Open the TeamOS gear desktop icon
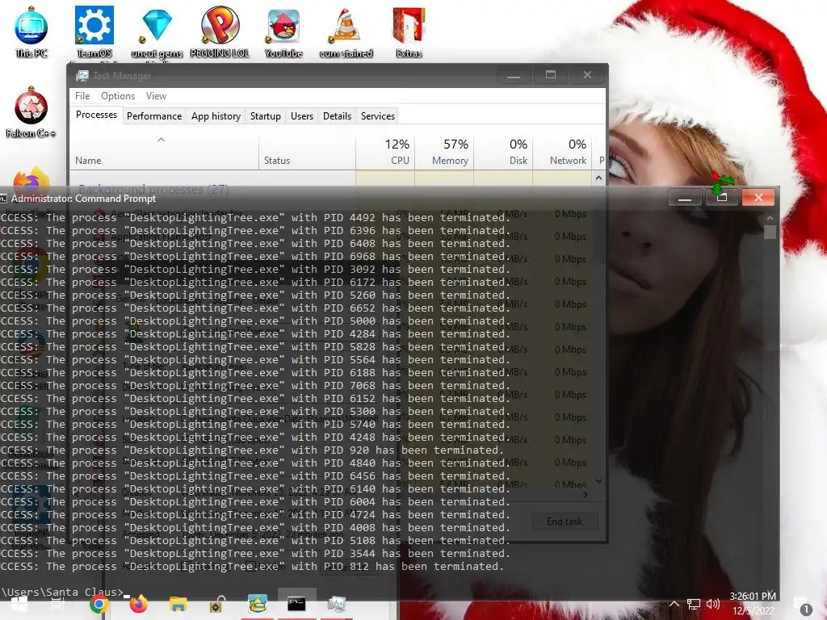 point(94,32)
